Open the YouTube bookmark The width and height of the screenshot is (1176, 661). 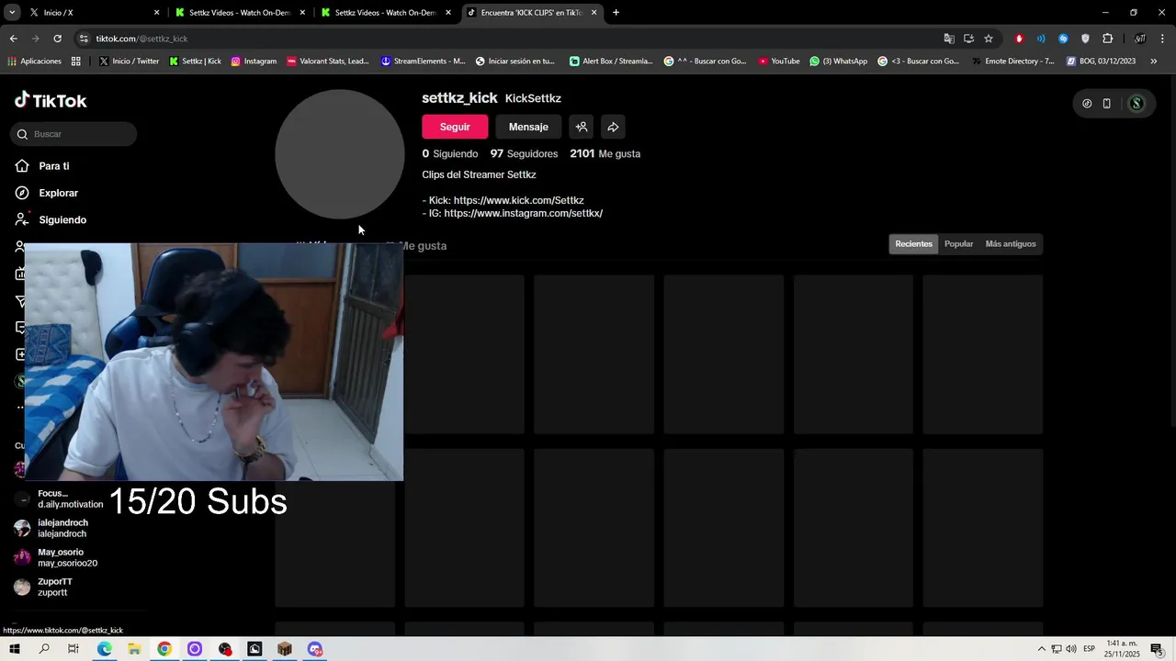(779, 62)
